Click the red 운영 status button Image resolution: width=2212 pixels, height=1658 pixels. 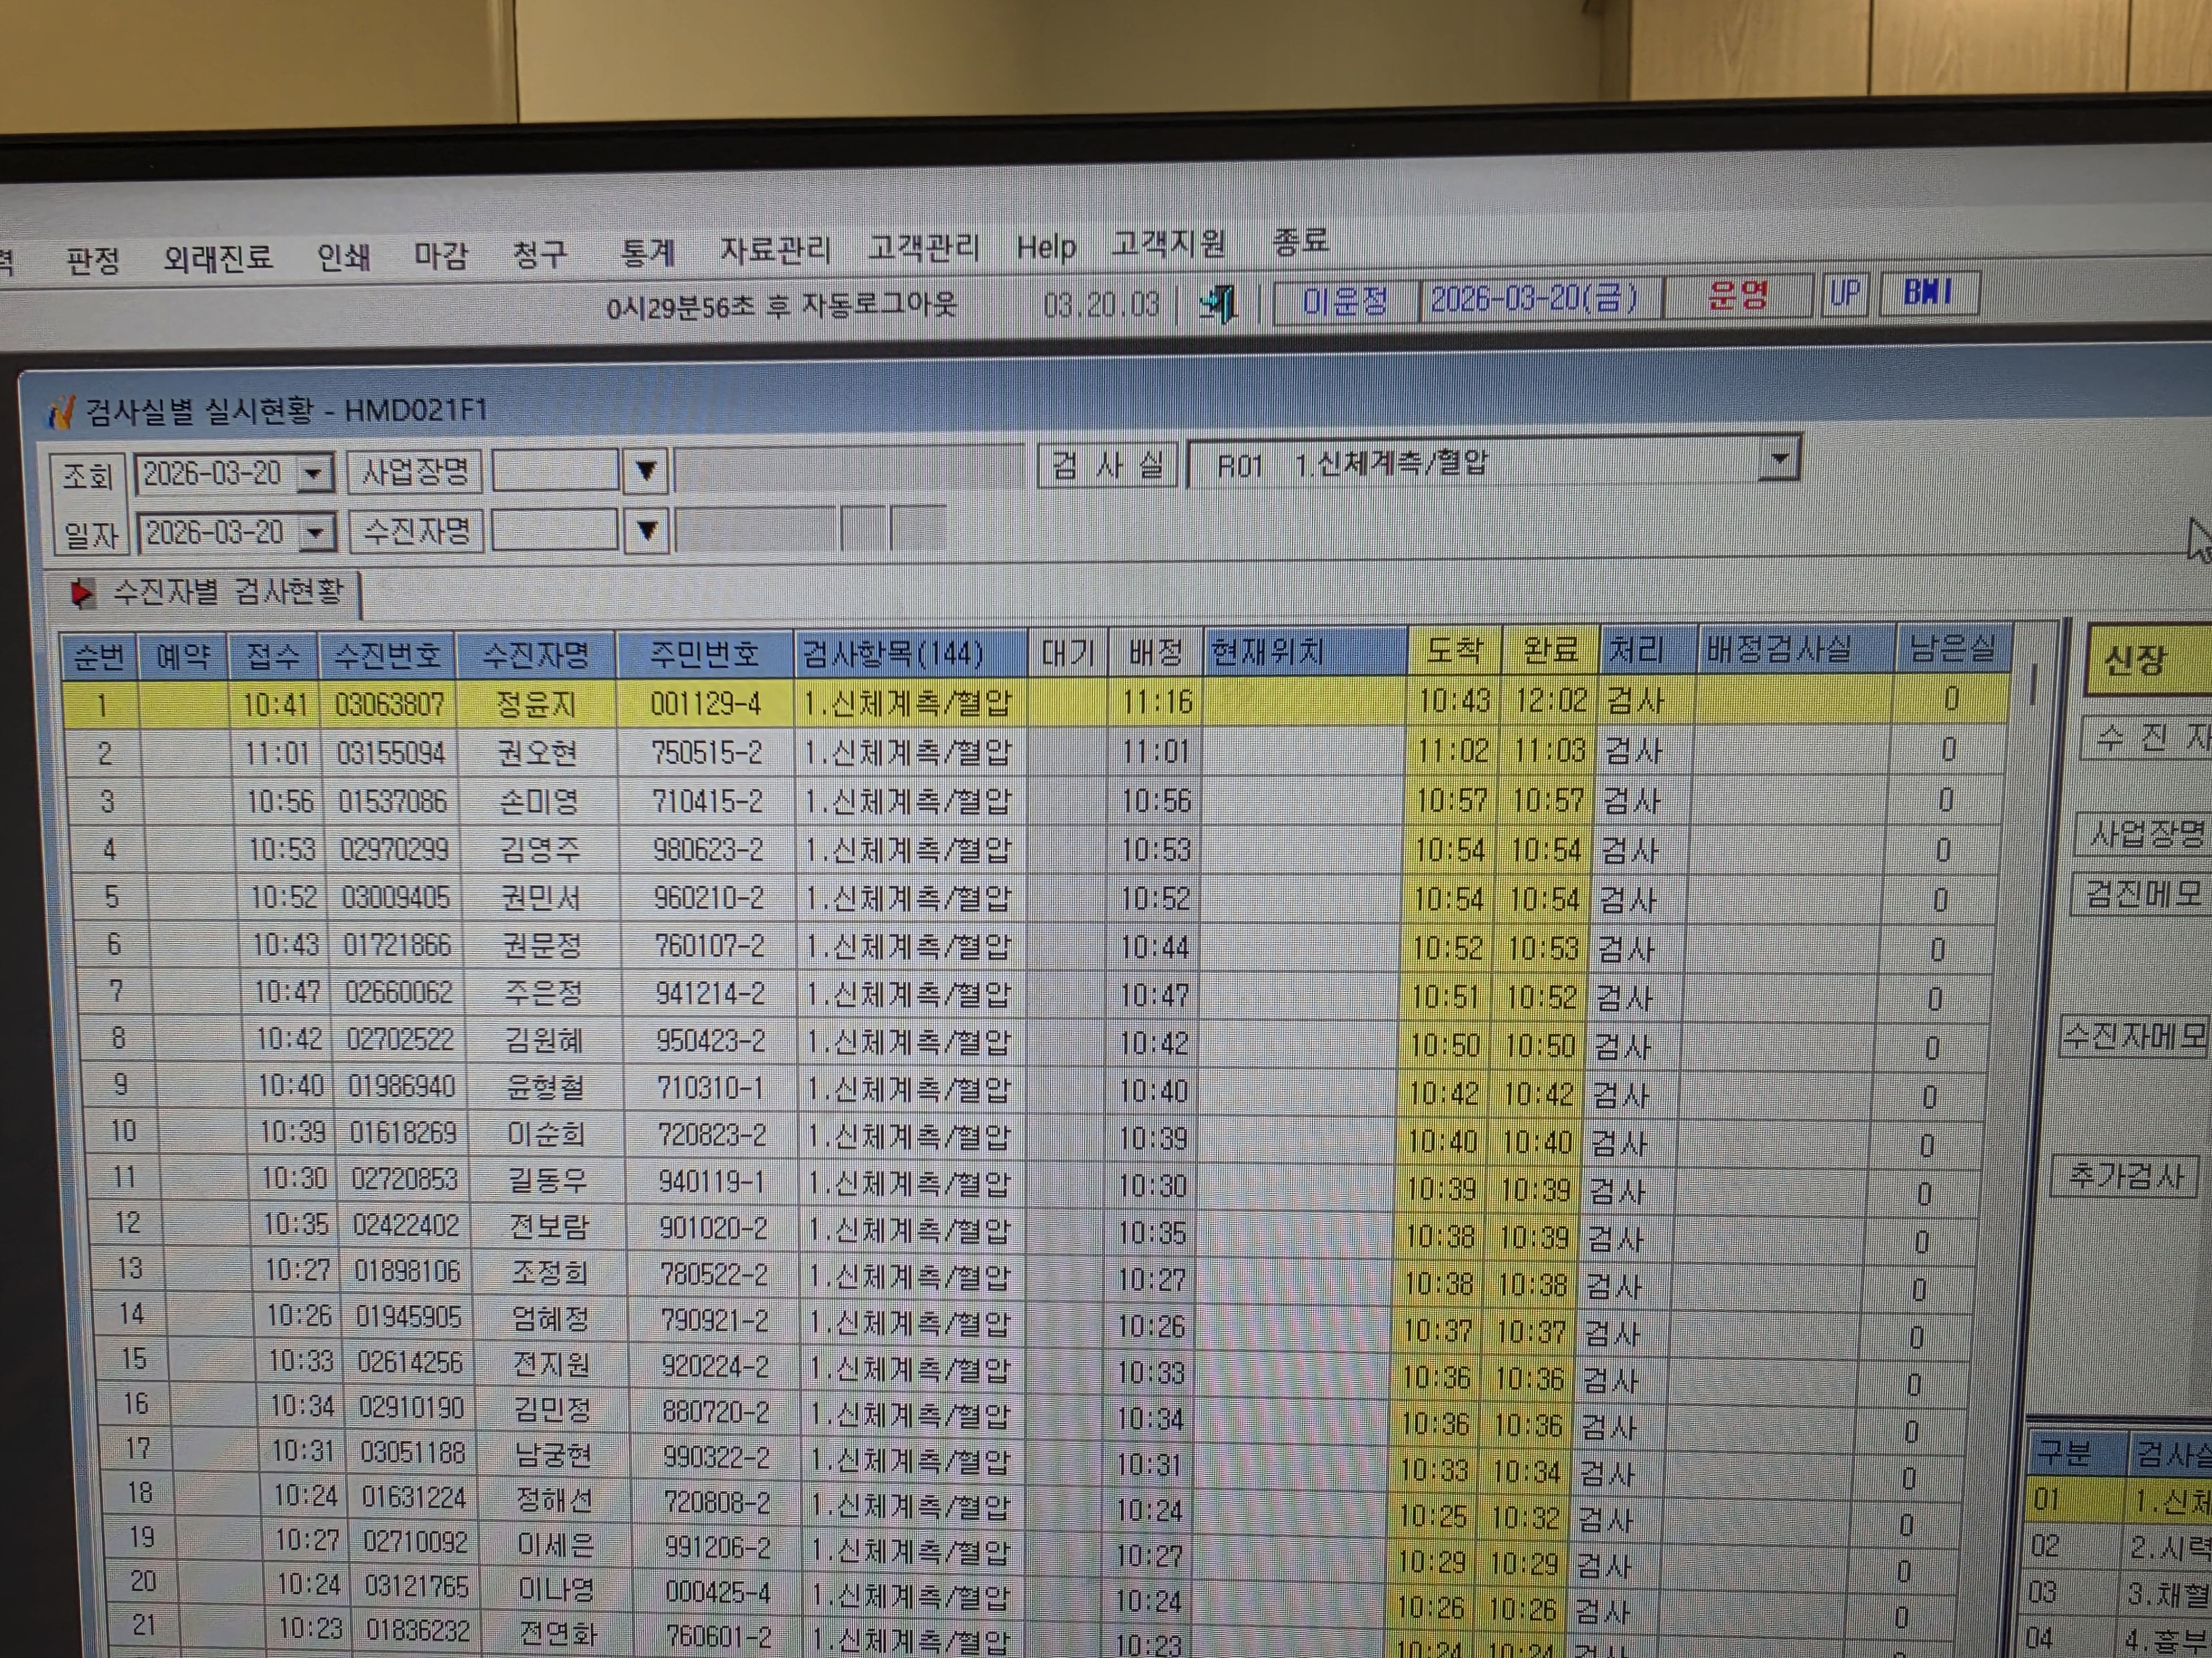[x=1738, y=296]
